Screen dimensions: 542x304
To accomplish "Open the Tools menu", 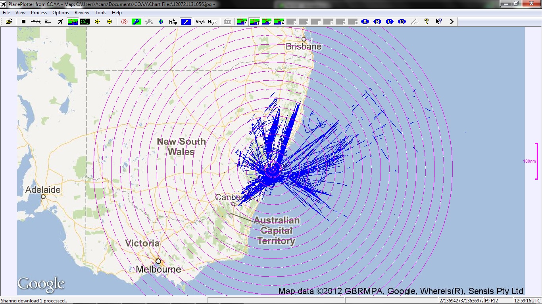I will (x=101, y=13).
